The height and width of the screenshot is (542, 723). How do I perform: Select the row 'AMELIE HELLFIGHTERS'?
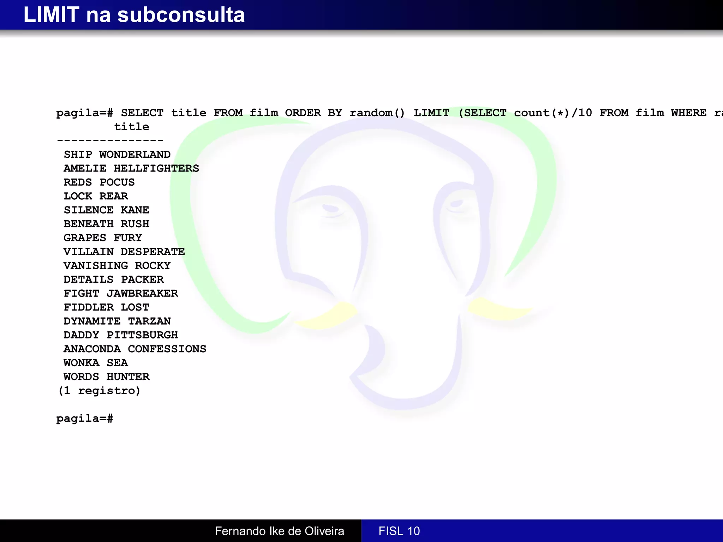(131, 168)
